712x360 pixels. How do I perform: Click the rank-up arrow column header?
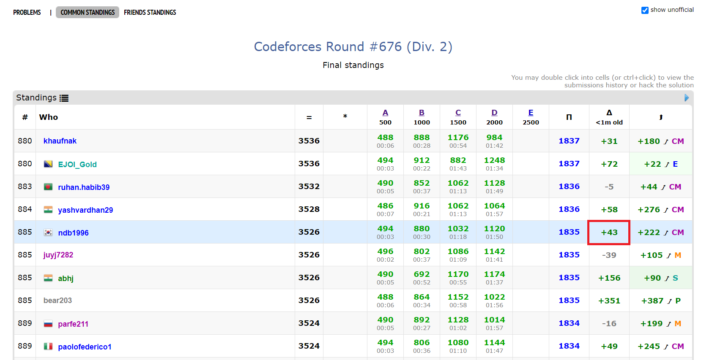[x=661, y=117]
